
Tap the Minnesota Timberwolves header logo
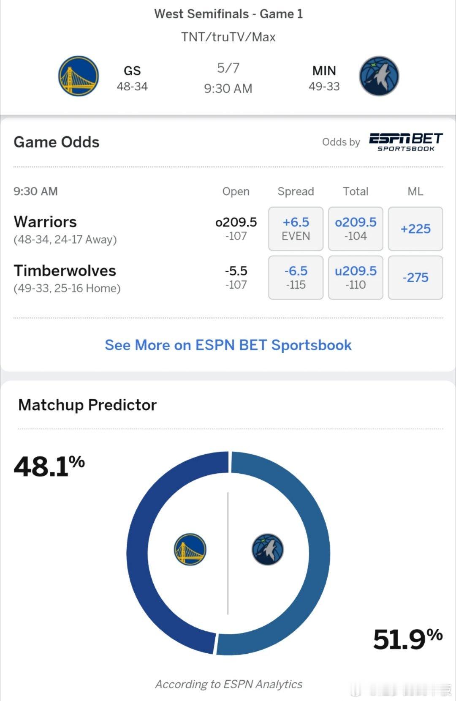[379, 76]
